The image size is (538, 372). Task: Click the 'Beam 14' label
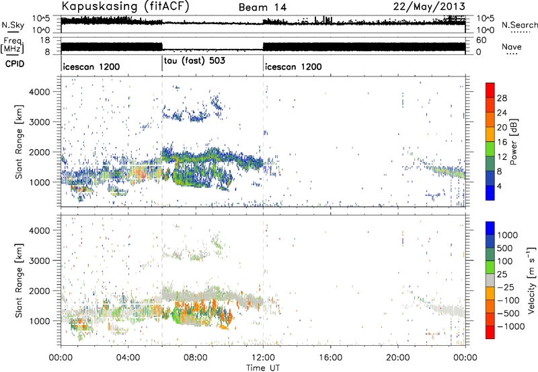click(x=262, y=7)
